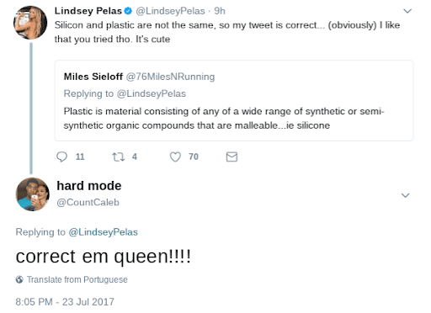Select Translate from Portuguese
The width and height of the screenshot is (431, 313).
pos(77,279)
